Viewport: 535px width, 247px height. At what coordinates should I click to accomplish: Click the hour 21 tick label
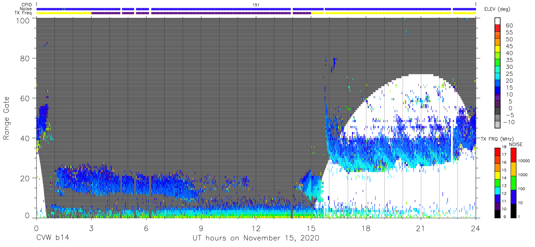[x=420, y=227]
